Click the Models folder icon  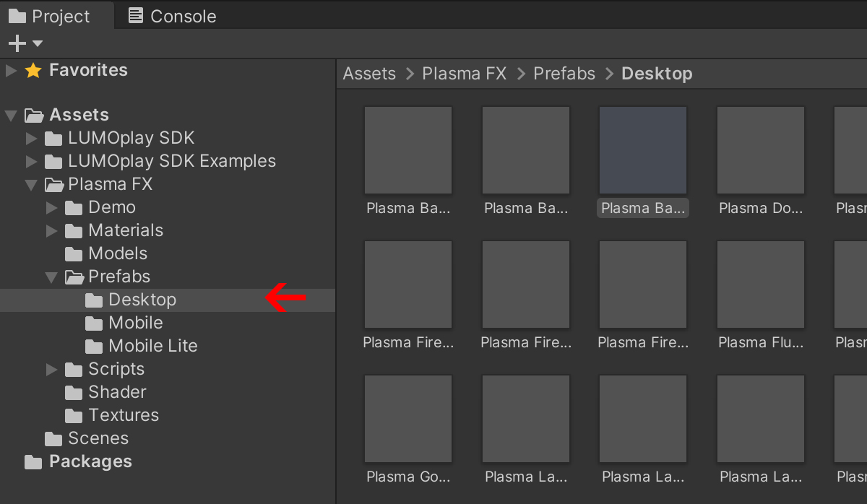click(x=74, y=253)
